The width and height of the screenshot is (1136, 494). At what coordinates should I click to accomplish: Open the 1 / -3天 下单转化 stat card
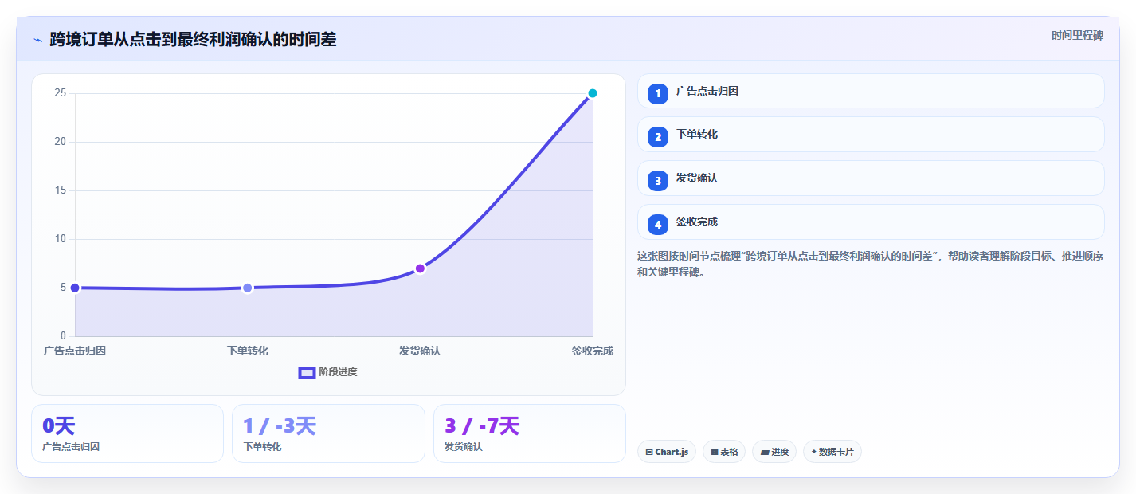[328, 433]
